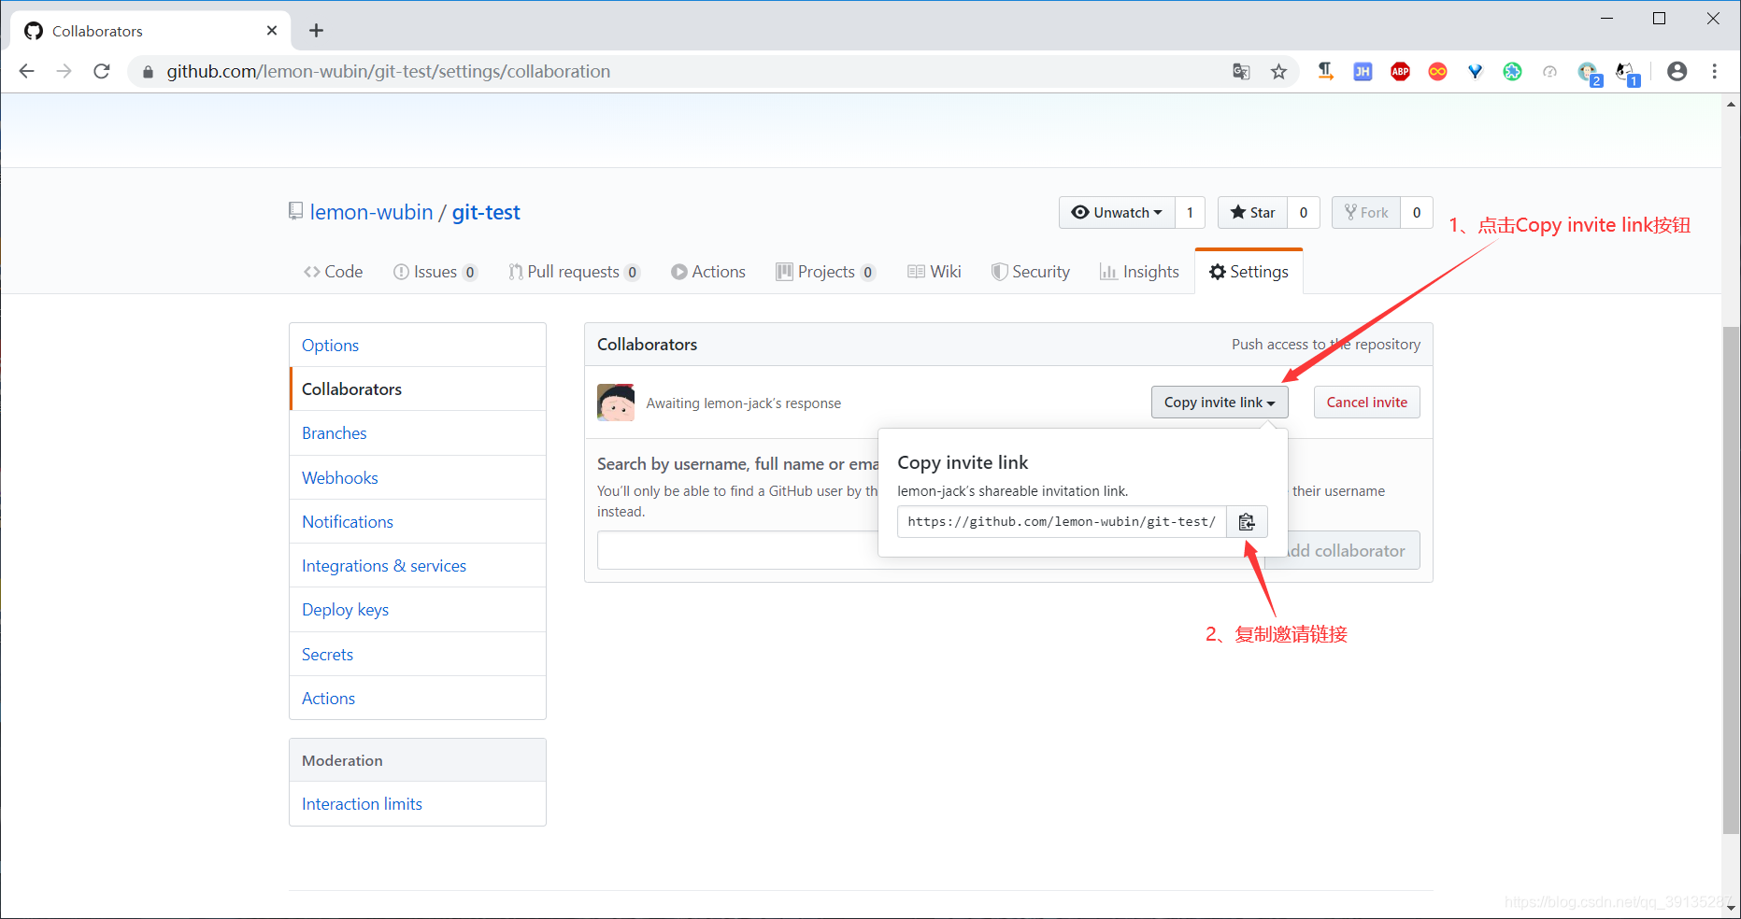
Task: Click the invite link URL field
Action: point(1062,522)
